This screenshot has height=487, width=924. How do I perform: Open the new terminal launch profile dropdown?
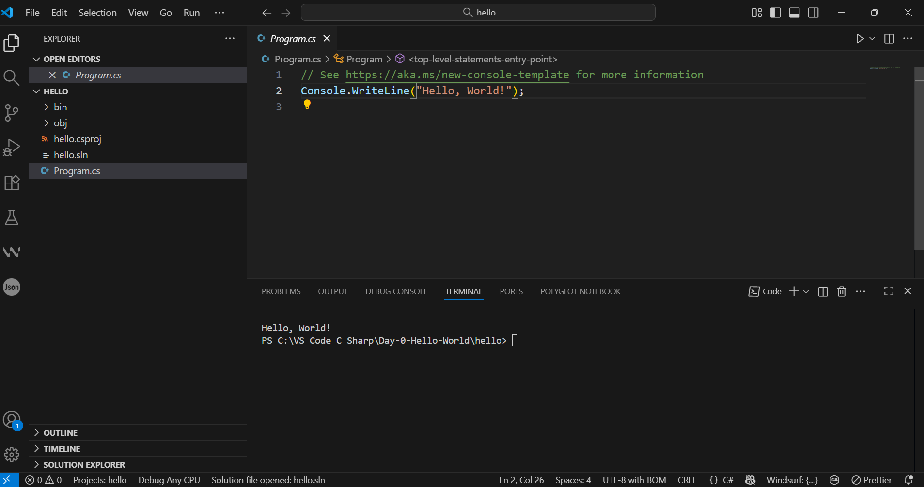tap(806, 291)
